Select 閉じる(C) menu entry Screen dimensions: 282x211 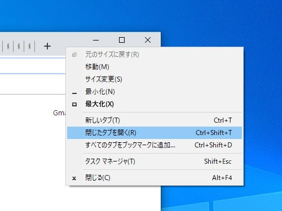pos(155,178)
